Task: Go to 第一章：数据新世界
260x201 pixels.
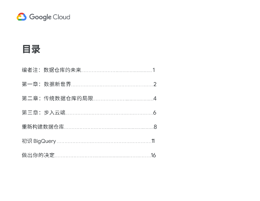Action: [x=46, y=84]
